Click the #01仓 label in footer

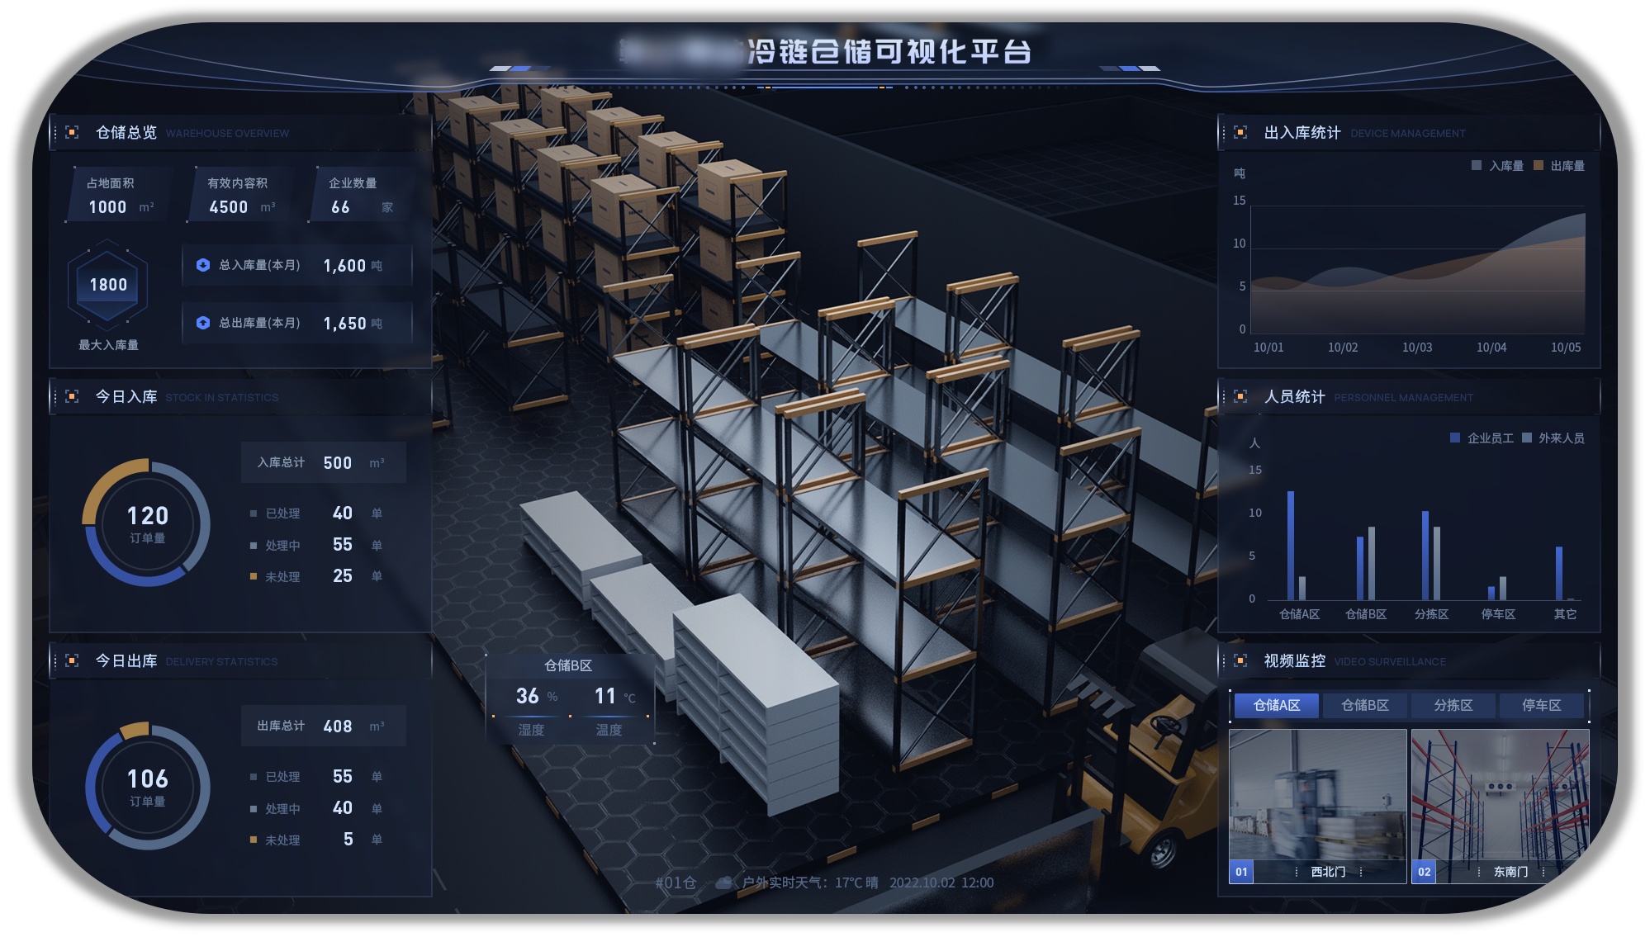pos(676,883)
